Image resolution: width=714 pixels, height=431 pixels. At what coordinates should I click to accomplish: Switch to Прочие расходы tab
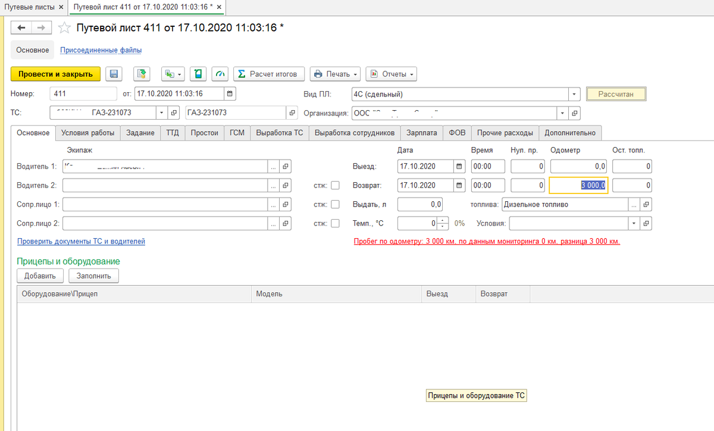506,133
